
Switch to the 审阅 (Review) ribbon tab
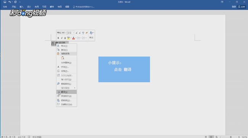tap(59, 7)
